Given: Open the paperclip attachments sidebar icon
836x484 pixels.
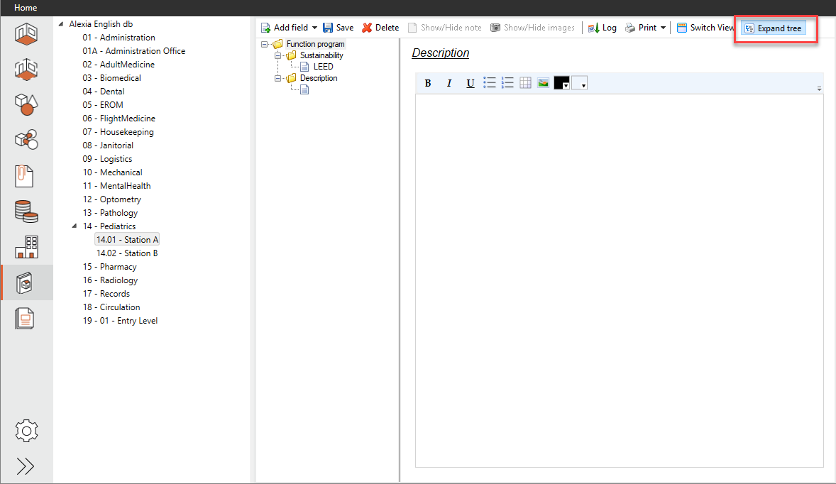Looking at the screenshot, I should [x=26, y=175].
